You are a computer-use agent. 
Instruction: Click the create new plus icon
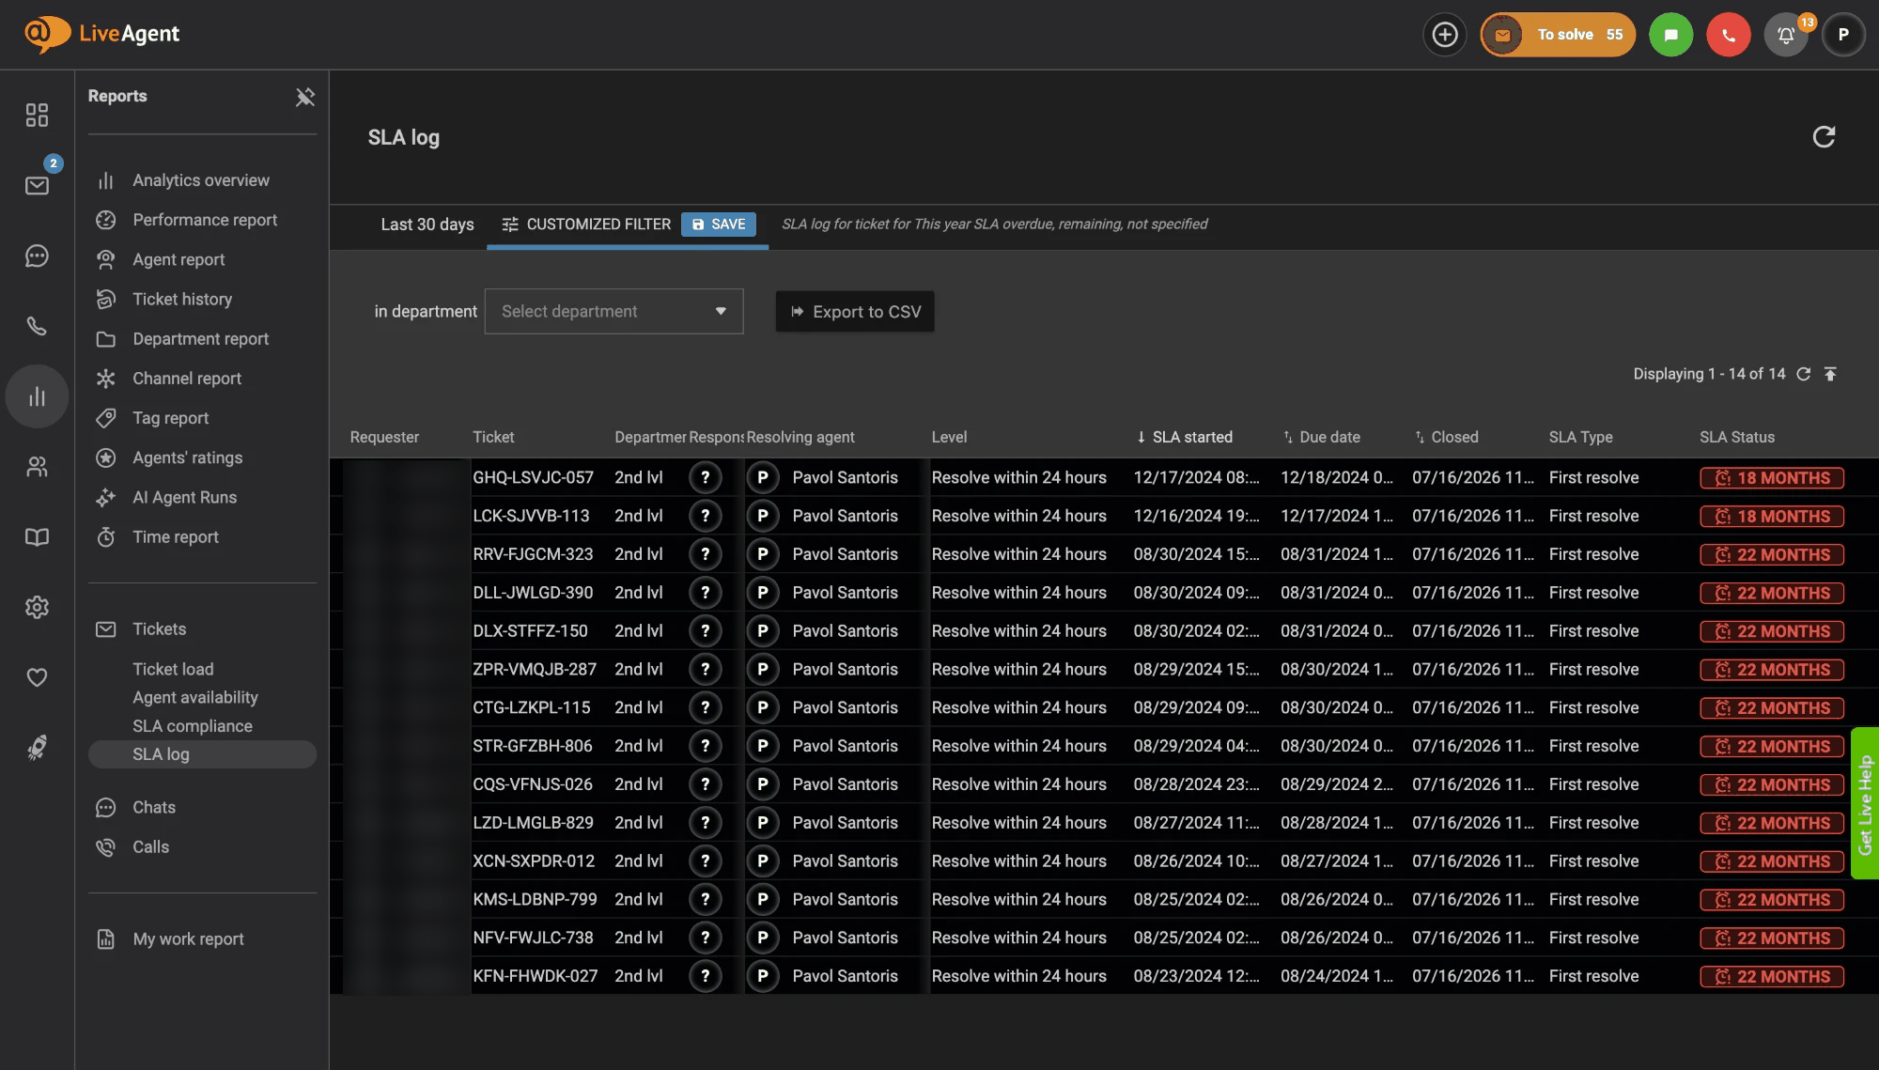tap(1444, 35)
